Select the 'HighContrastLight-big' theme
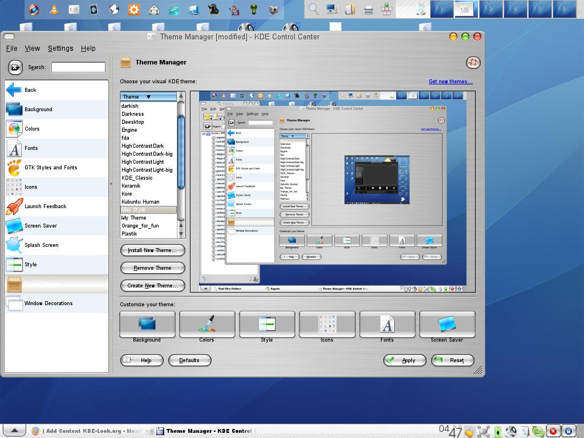The height and width of the screenshot is (438, 584). point(148,170)
